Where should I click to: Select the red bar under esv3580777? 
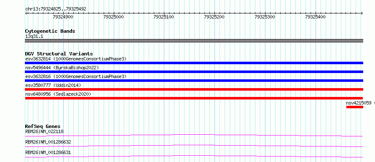[194, 89]
